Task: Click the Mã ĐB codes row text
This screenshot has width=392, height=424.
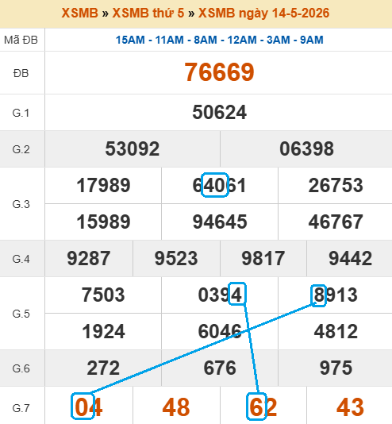Action: coord(219,40)
